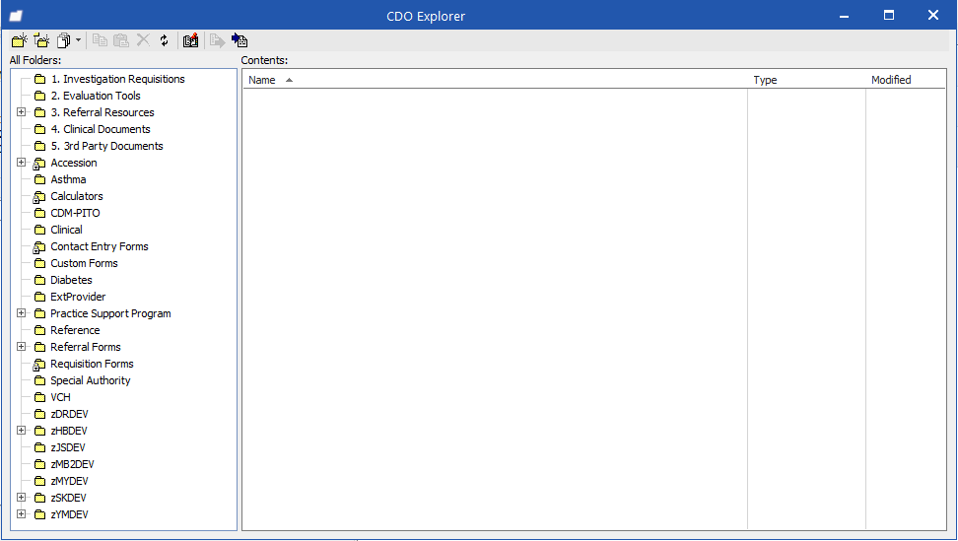Select the ExtProvider folder
The width and height of the screenshot is (958, 541).
pos(78,297)
